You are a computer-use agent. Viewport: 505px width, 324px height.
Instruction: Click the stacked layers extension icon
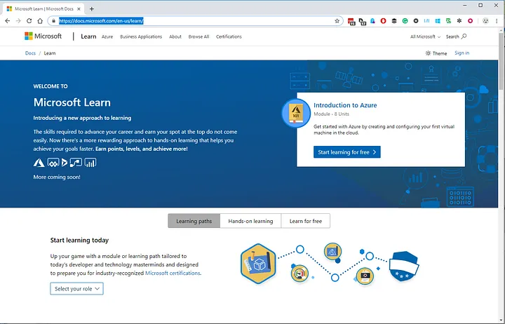click(394, 21)
